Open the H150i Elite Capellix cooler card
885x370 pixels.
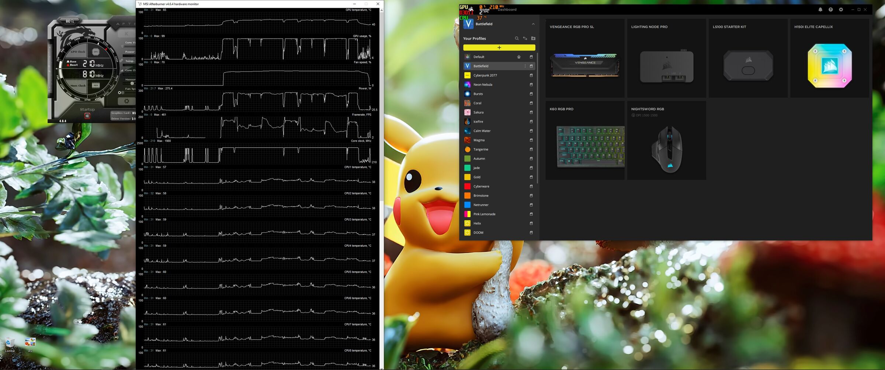tap(830, 58)
